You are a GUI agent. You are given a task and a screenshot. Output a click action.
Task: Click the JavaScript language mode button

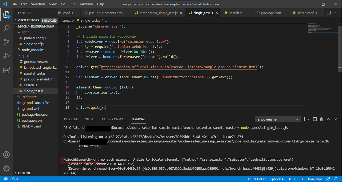[x=315, y=179]
